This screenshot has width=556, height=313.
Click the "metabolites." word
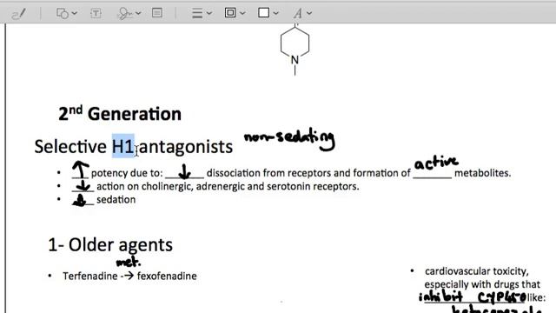483,173
